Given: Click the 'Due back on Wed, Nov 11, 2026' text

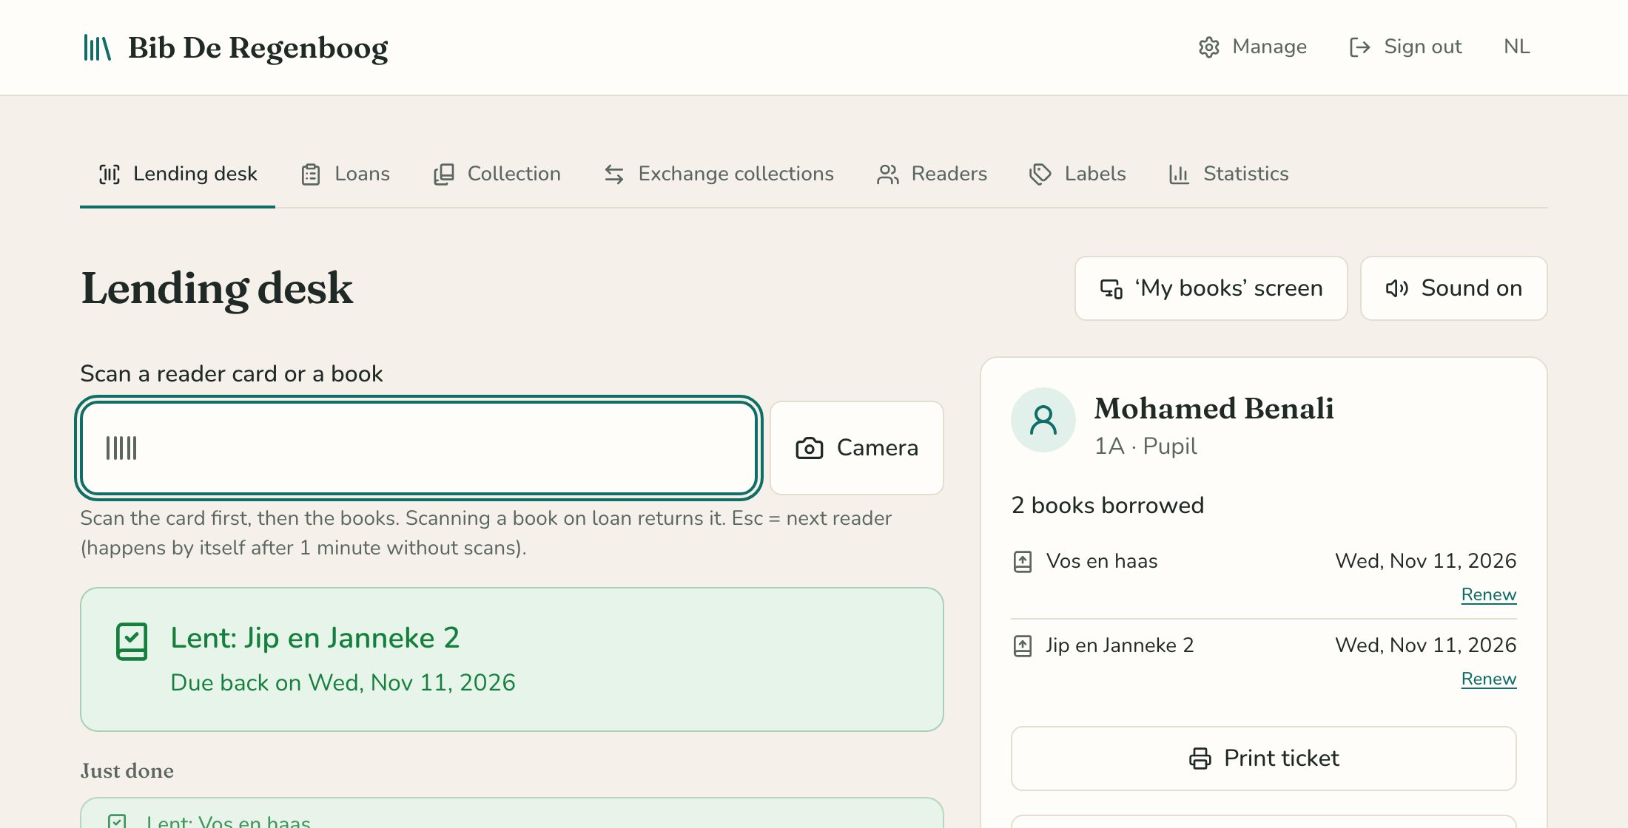Looking at the screenshot, I should [343, 682].
